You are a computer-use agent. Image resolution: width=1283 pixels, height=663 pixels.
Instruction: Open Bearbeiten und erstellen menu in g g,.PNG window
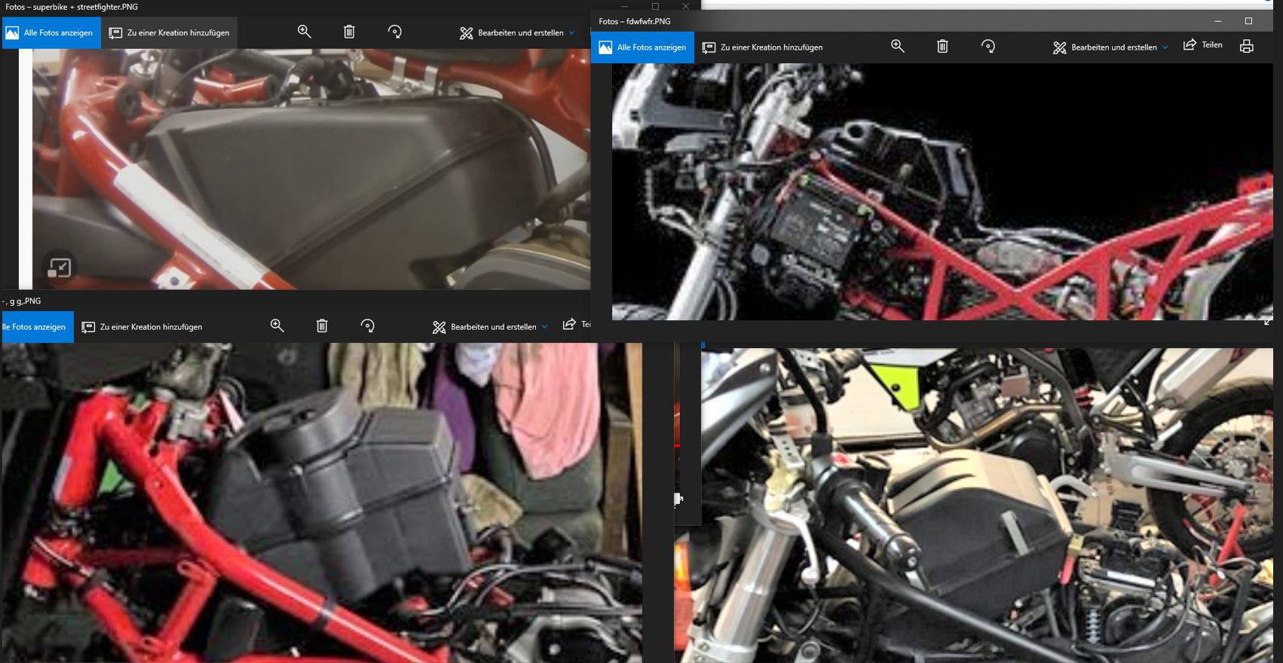coord(490,327)
